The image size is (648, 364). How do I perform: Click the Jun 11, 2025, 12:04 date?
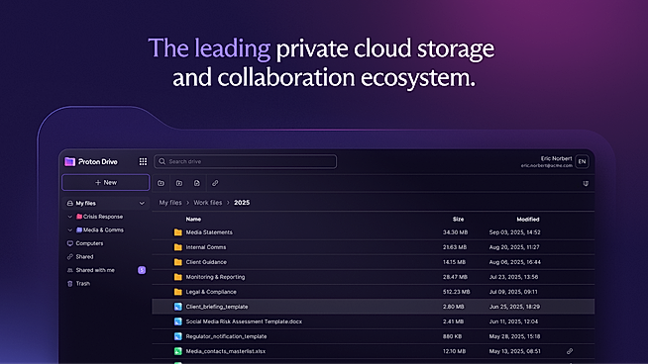(513, 321)
